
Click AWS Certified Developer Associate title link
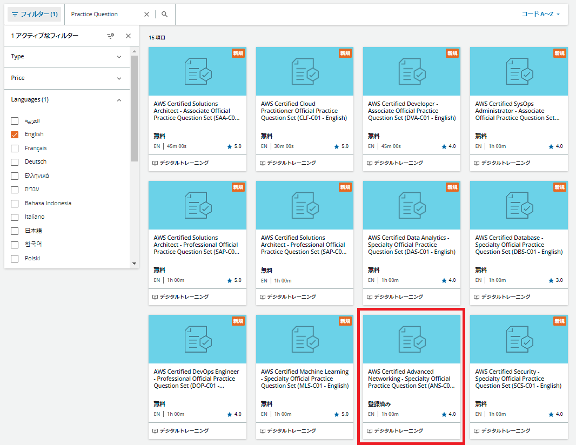click(412, 111)
